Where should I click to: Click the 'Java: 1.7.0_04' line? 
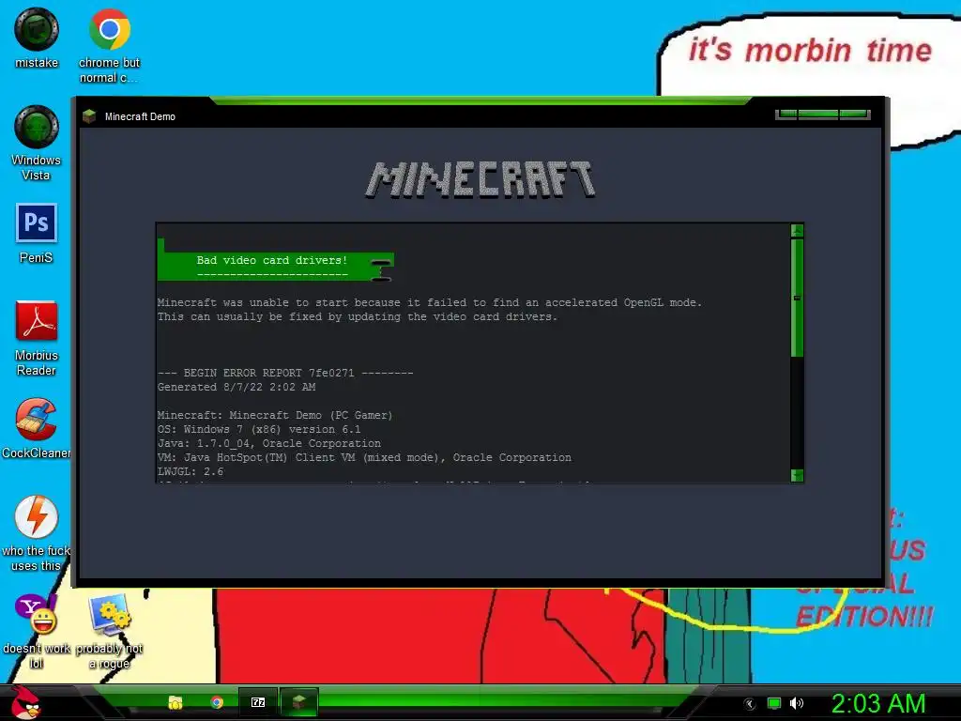tap(269, 443)
